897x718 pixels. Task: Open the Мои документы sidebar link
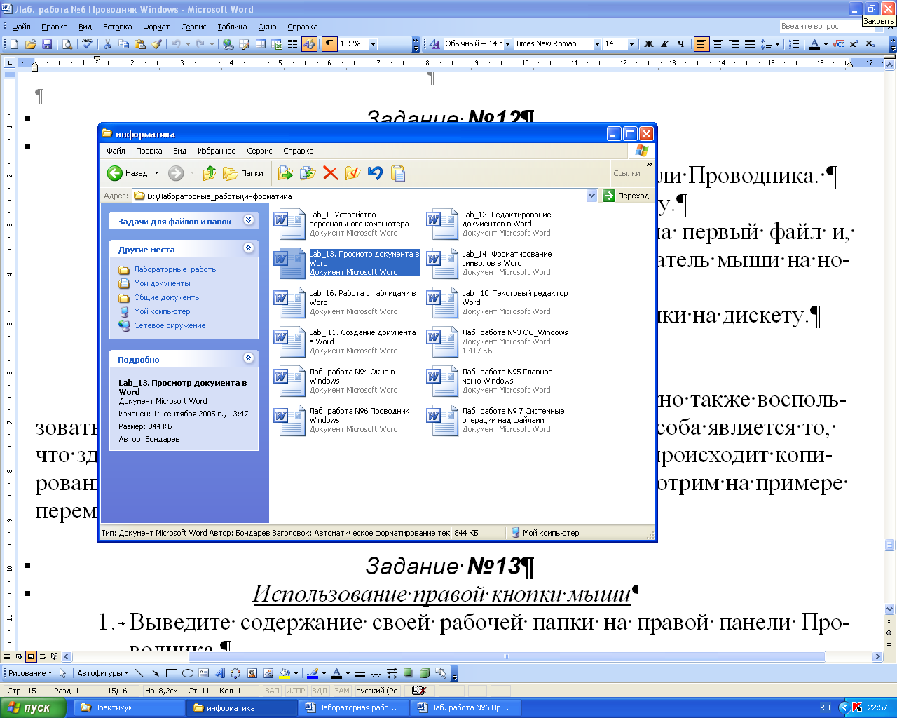[162, 283]
